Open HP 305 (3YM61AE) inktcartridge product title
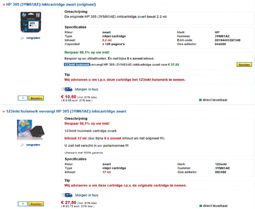Image resolution: width=255 pixels, height=209 pixels. [51, 5]
